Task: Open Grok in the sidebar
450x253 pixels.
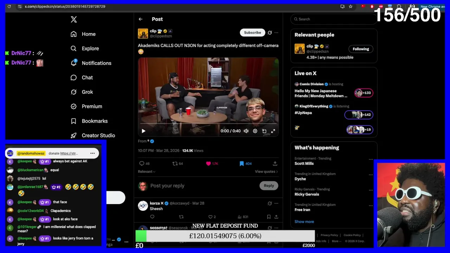Action: click(82, 92)
